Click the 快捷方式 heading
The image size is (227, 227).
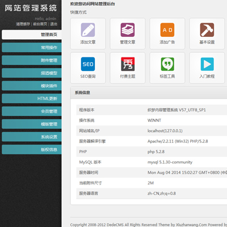pos(78,12)
